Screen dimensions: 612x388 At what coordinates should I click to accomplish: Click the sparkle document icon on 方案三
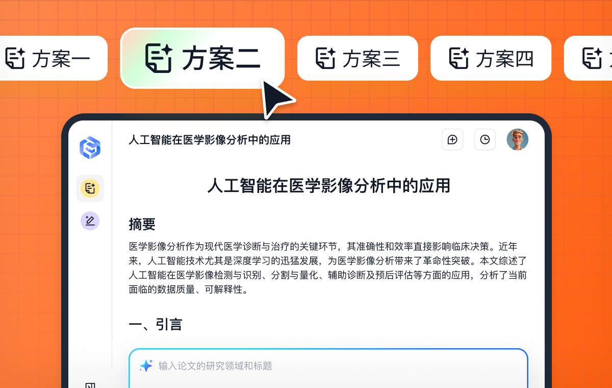[325, 58]
